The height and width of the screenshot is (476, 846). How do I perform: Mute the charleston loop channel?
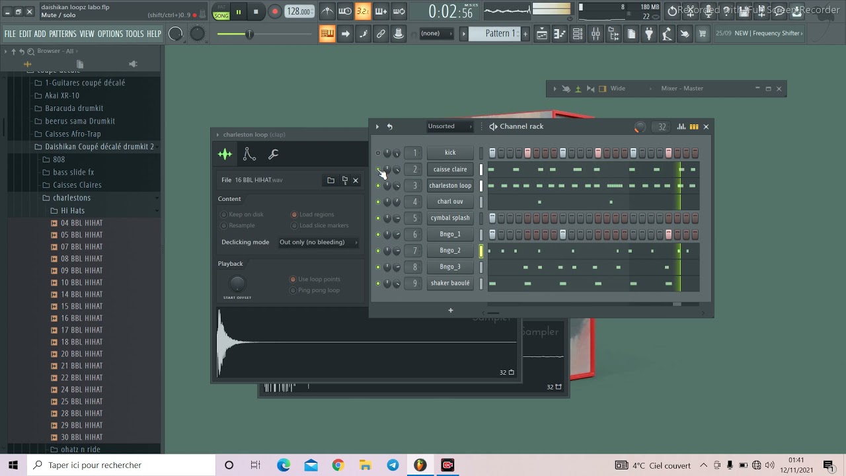click(378, 186)
